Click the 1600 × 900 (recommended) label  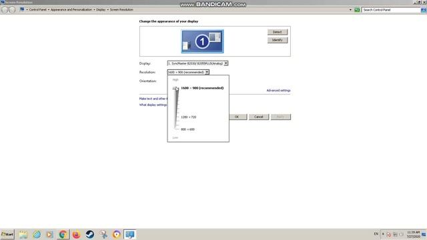[x=202, y=88]
